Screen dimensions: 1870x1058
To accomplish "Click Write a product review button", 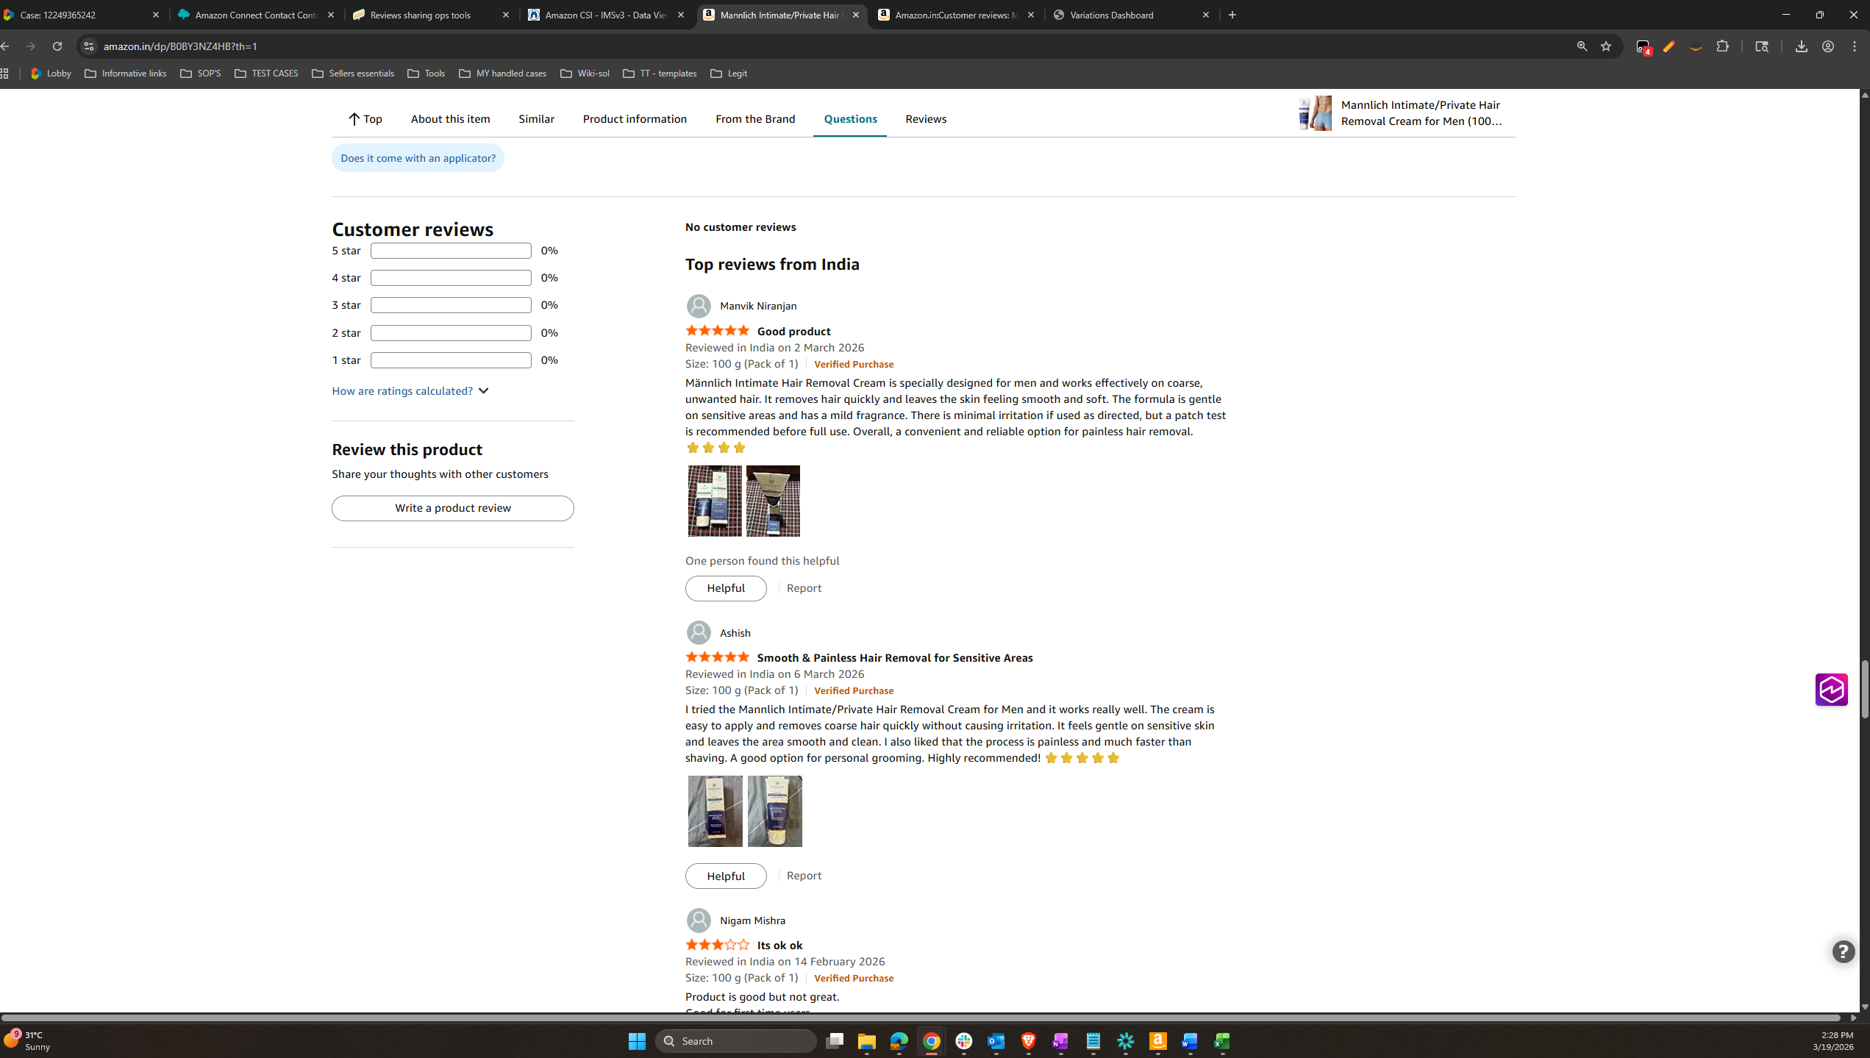I will coord(452,508).
